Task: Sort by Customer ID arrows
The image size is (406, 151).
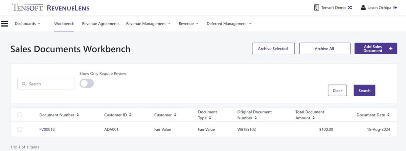Action: click(130, 115)
